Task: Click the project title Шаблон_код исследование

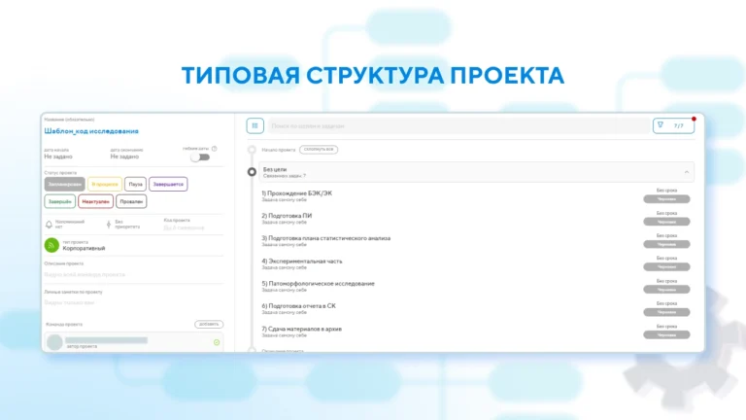Action: (x=91, y=131)
